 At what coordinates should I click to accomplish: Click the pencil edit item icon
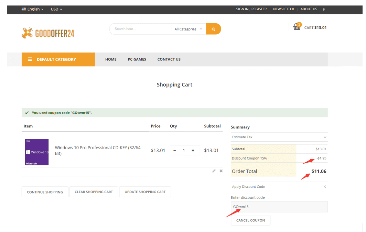(214, 171)
